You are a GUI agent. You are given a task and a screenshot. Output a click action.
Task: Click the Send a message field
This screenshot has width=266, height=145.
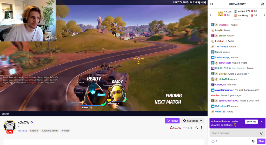tap(234, 133)
